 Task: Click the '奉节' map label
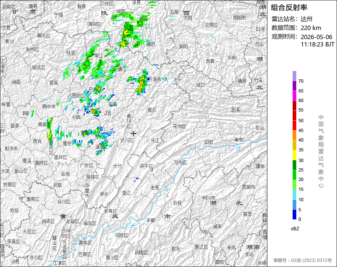[238, 140]
